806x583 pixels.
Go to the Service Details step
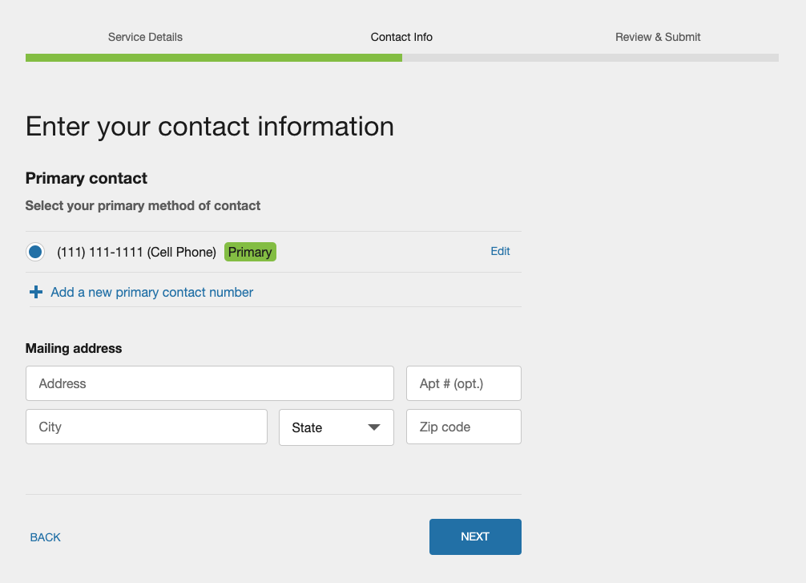(x=145, y=37)
